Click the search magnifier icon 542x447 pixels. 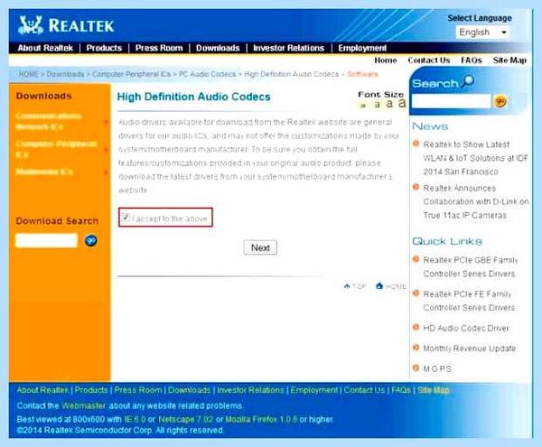[467, 81]
